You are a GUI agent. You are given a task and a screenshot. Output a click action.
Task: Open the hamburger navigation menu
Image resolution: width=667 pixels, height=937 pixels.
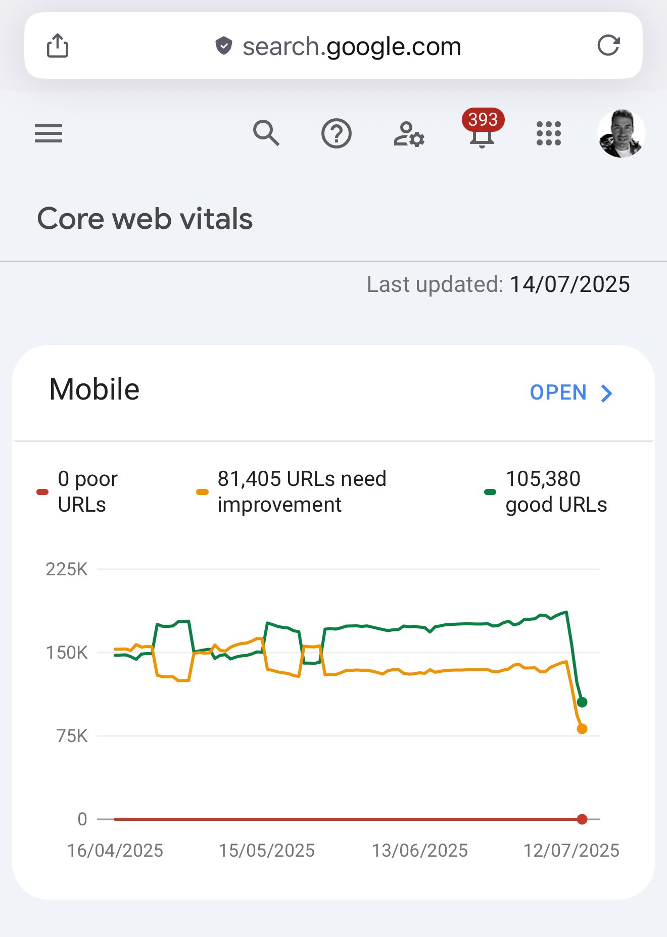49,133
